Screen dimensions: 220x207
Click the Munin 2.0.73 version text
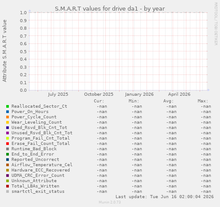[x=110, y=202]
